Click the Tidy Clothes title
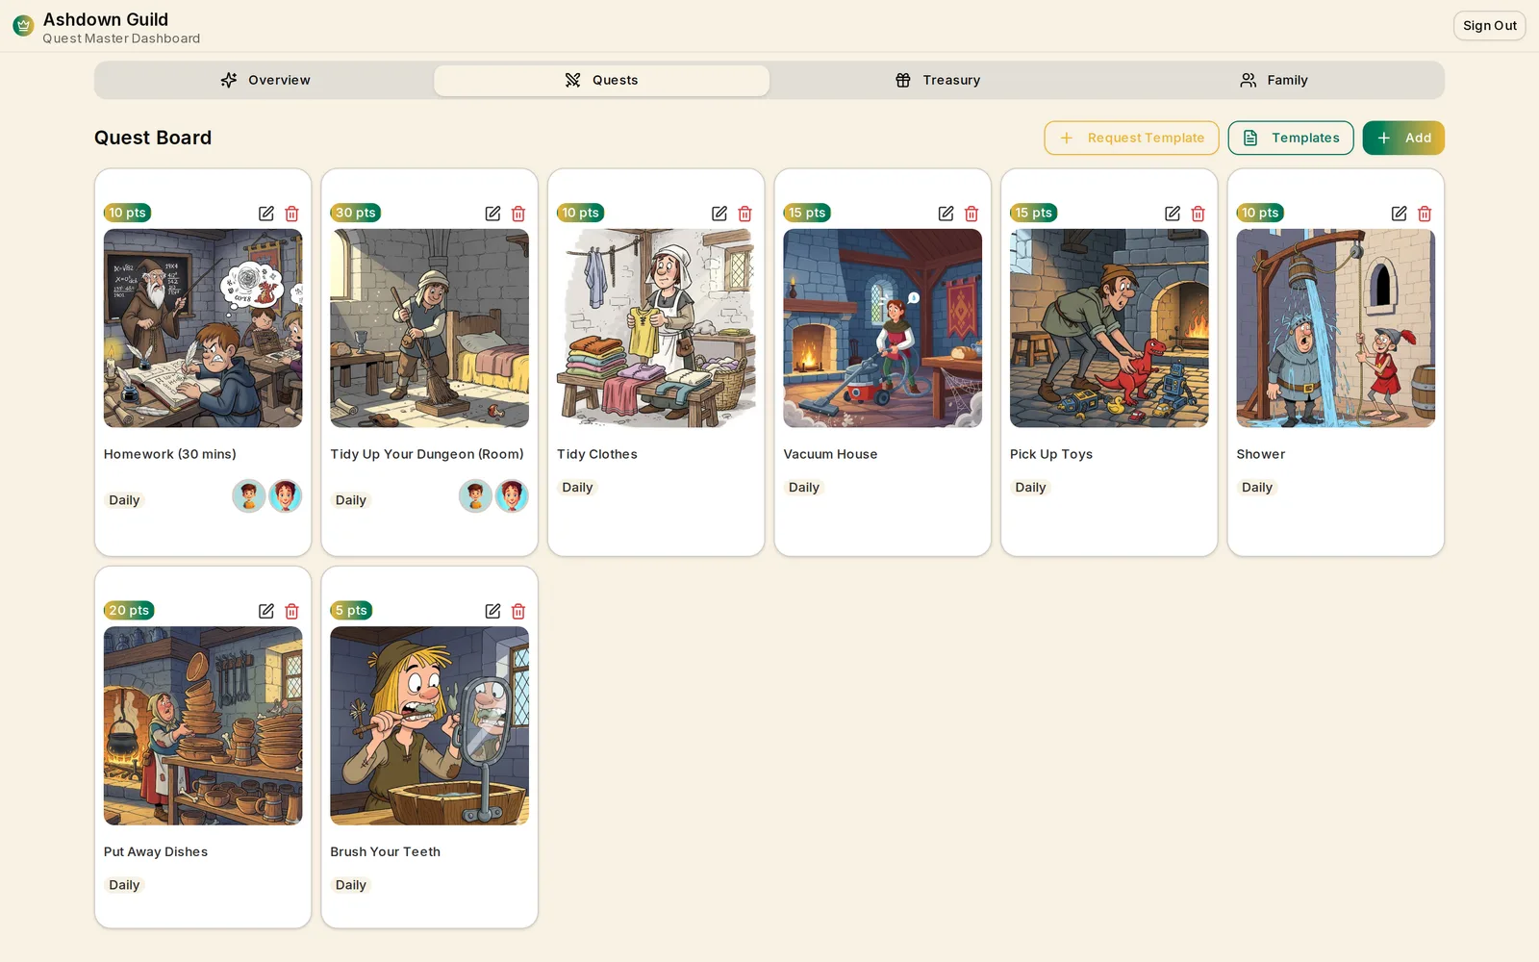The height and width of the screenshot is (962, 1539). click(597, 454)
